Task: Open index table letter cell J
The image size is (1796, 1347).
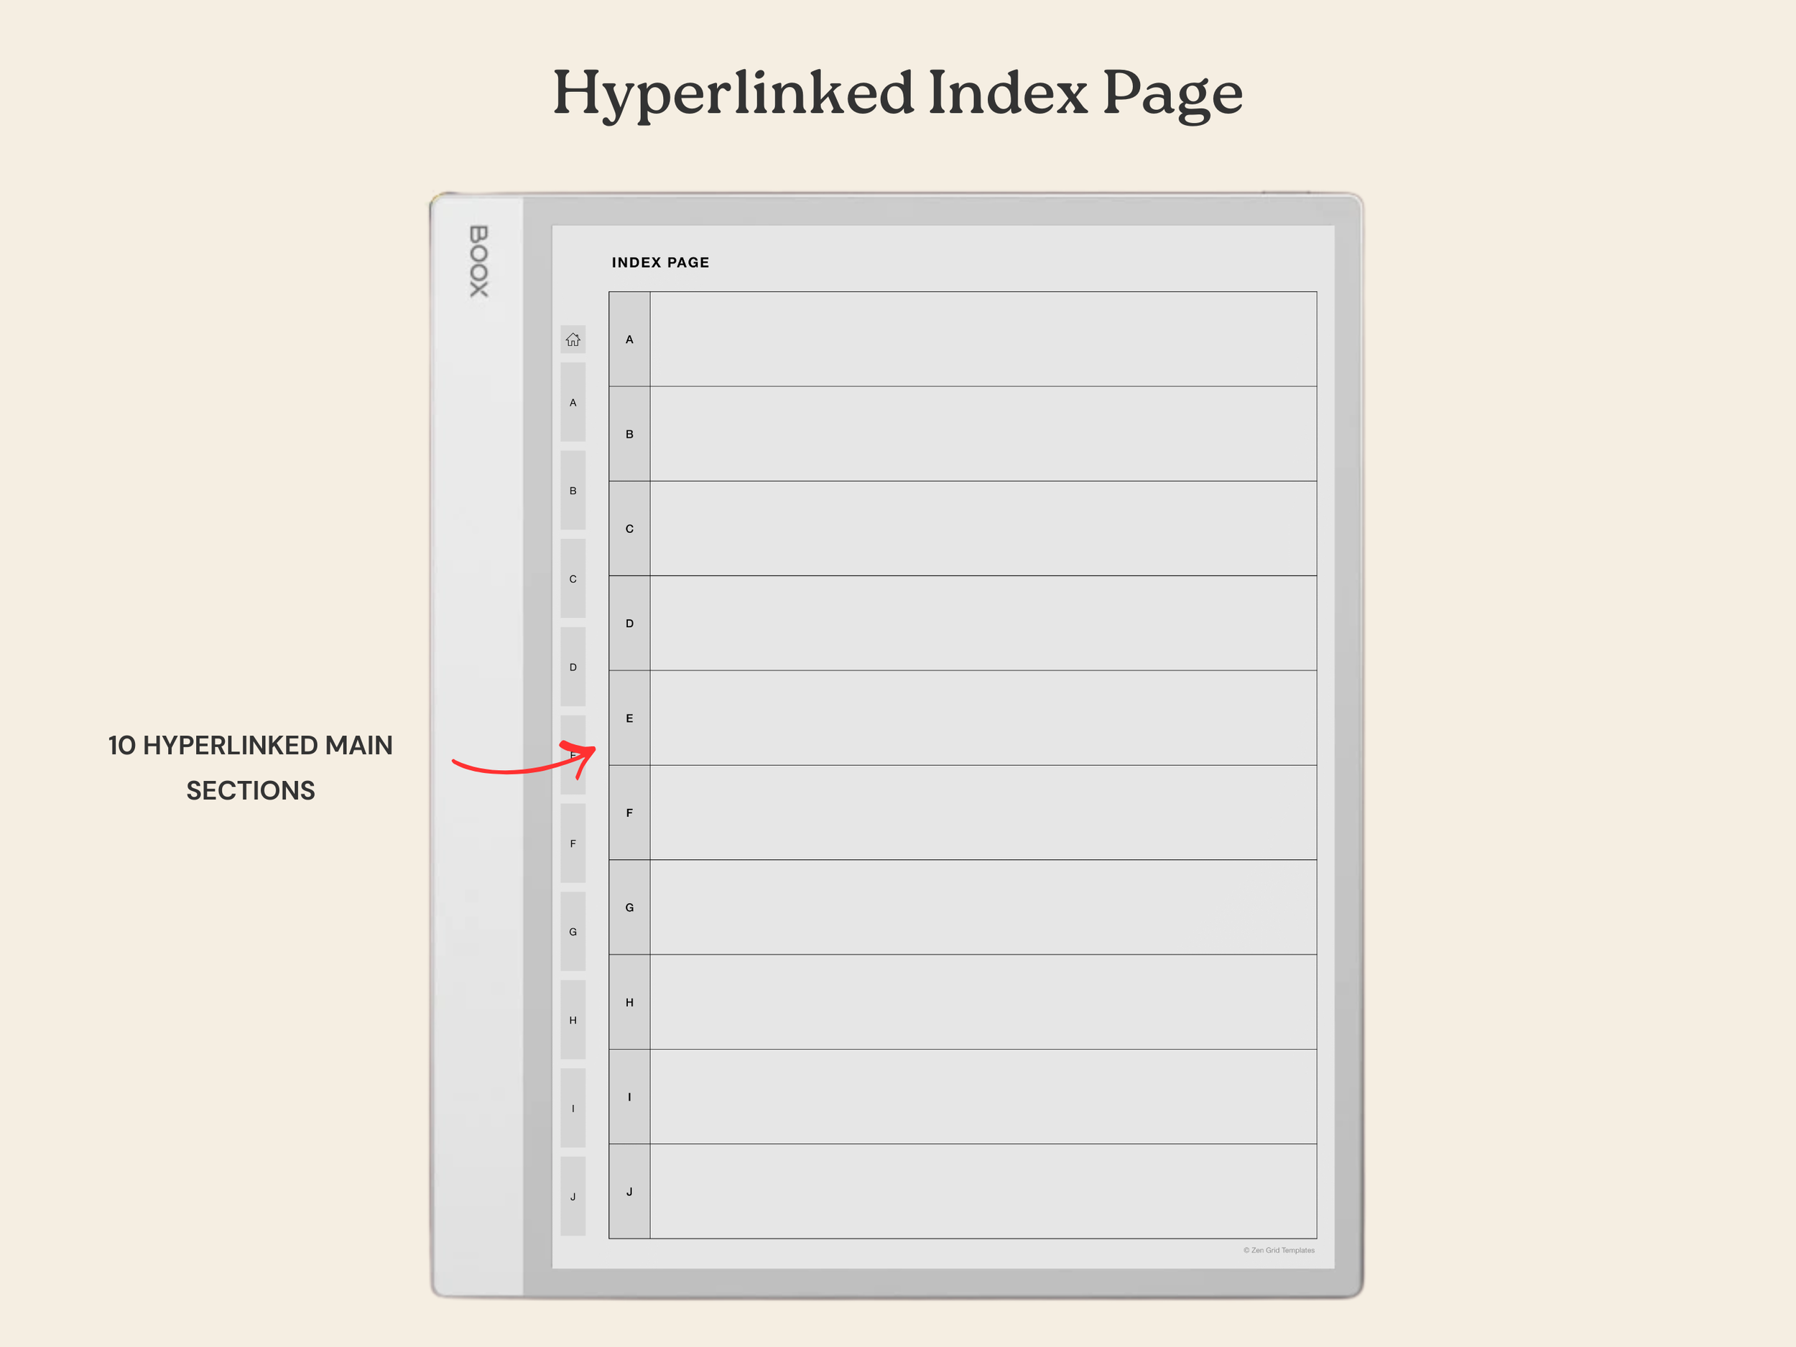Action: click(629, 1191)
